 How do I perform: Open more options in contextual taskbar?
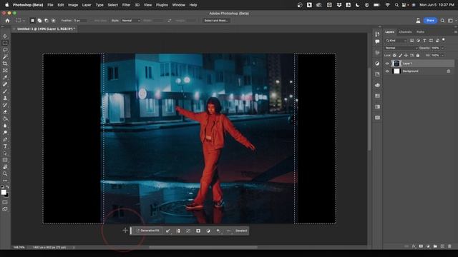click(x=228, y=231)
